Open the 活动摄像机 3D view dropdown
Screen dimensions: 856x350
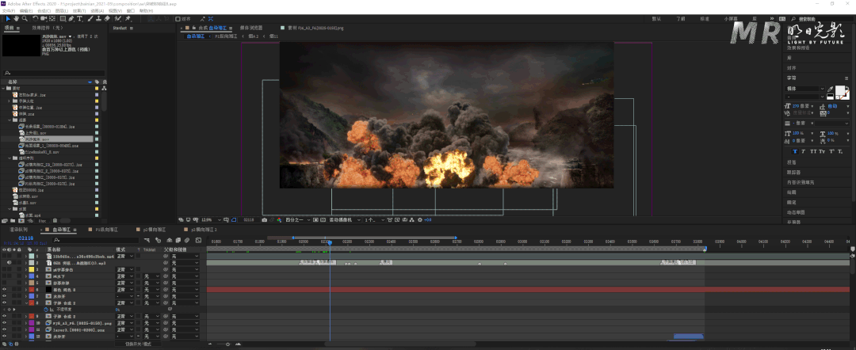pos(345,219)
